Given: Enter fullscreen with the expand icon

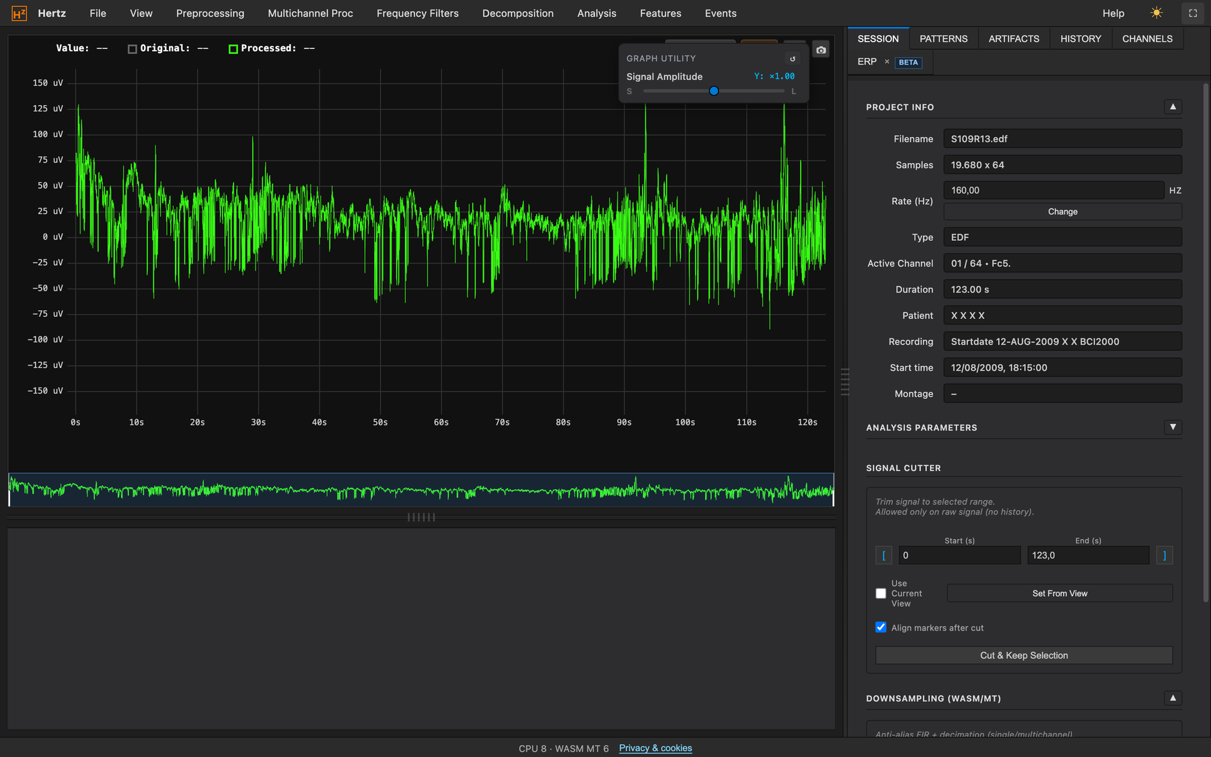Looking at the screenshot, I should [1193, 13].
